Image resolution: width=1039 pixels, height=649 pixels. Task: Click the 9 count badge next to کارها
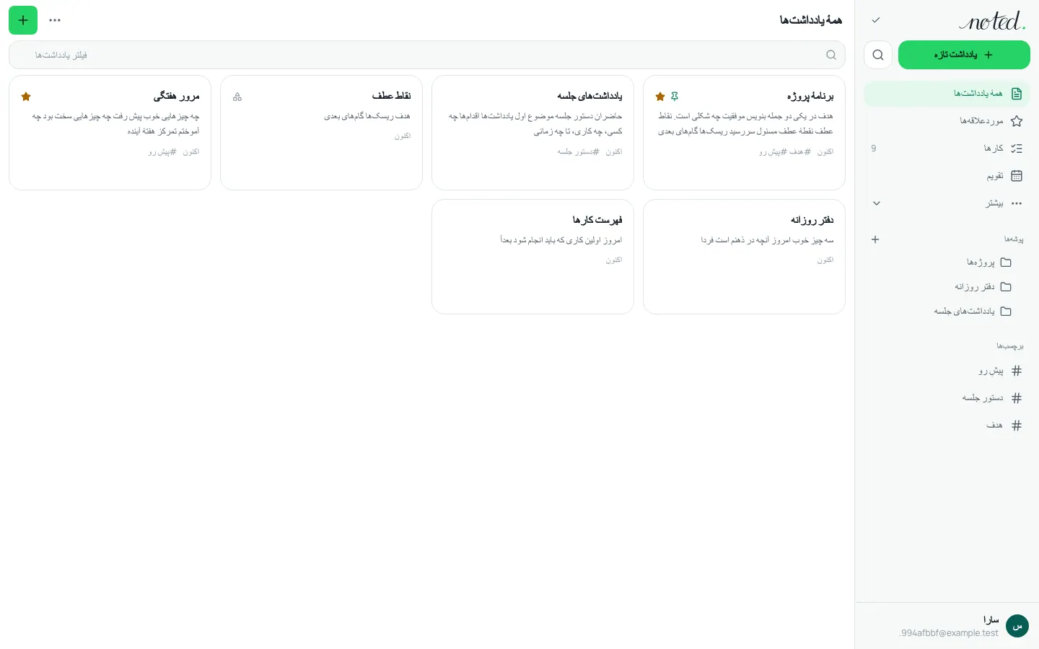874,149
